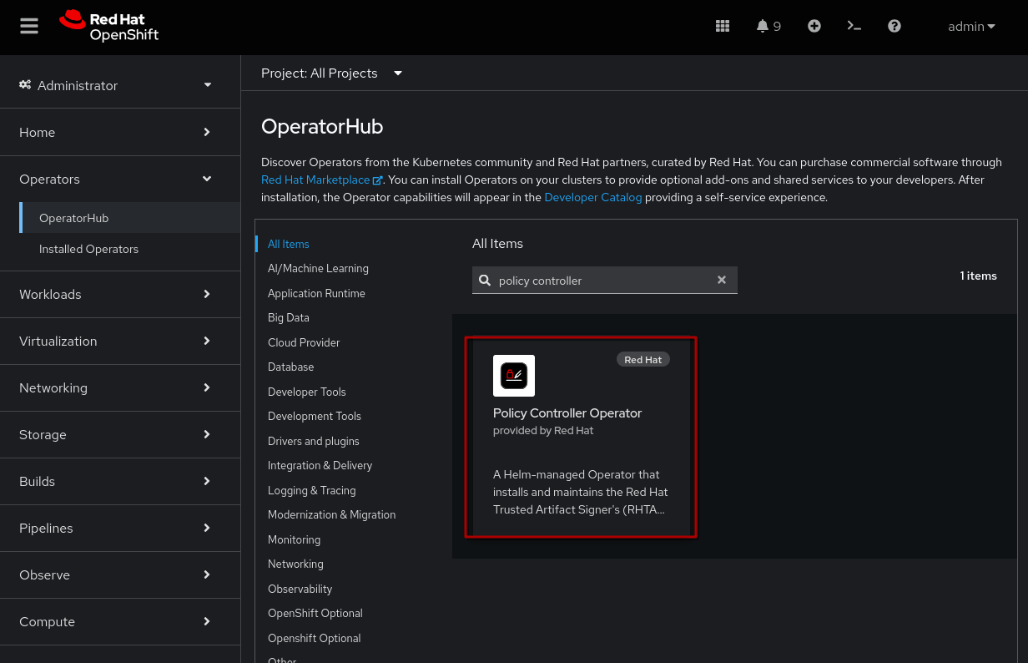This screenshot has height=663, width=1028.
Task: View notifications via the bell icon
Action: tap(768, 26)
